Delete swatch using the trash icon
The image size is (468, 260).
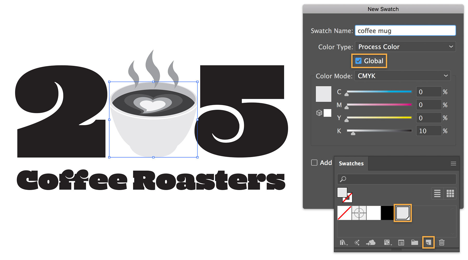click(442, 243)
